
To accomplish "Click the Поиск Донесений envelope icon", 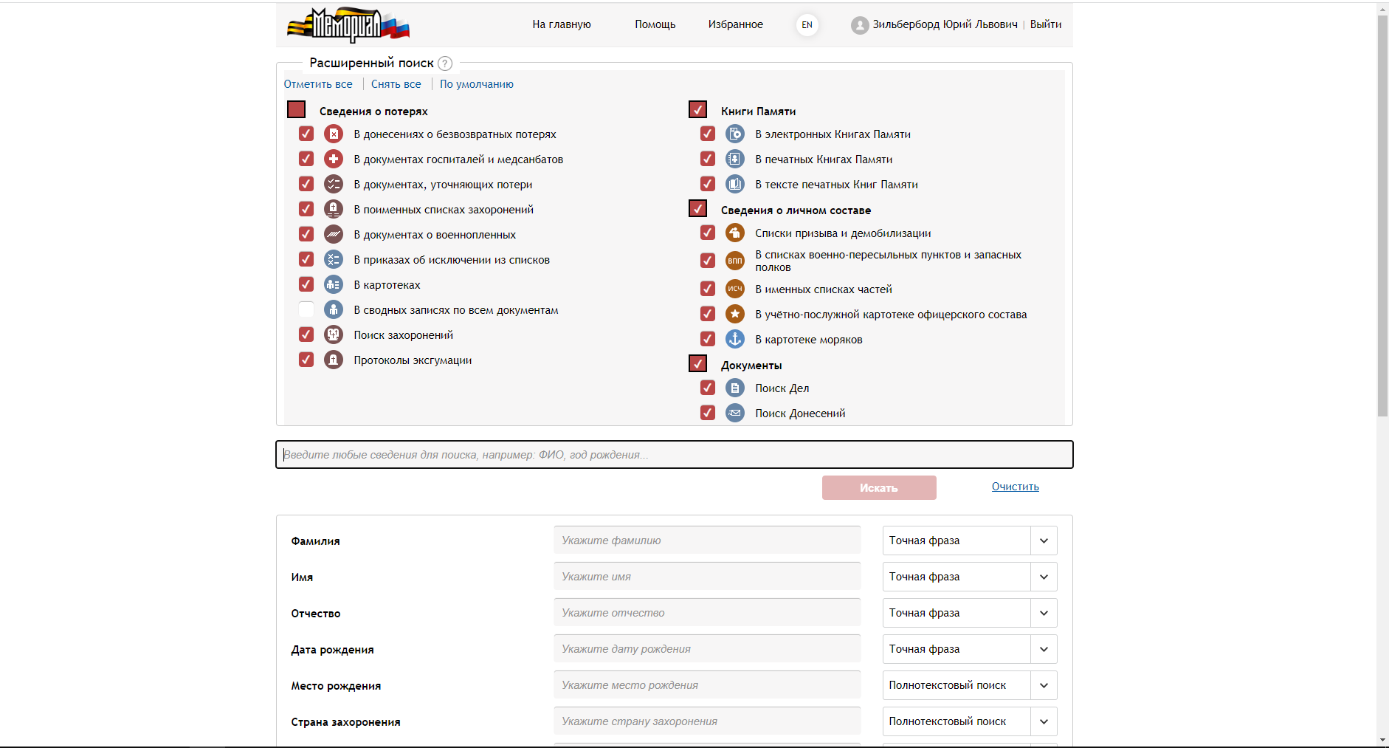I will pos(735,413).
